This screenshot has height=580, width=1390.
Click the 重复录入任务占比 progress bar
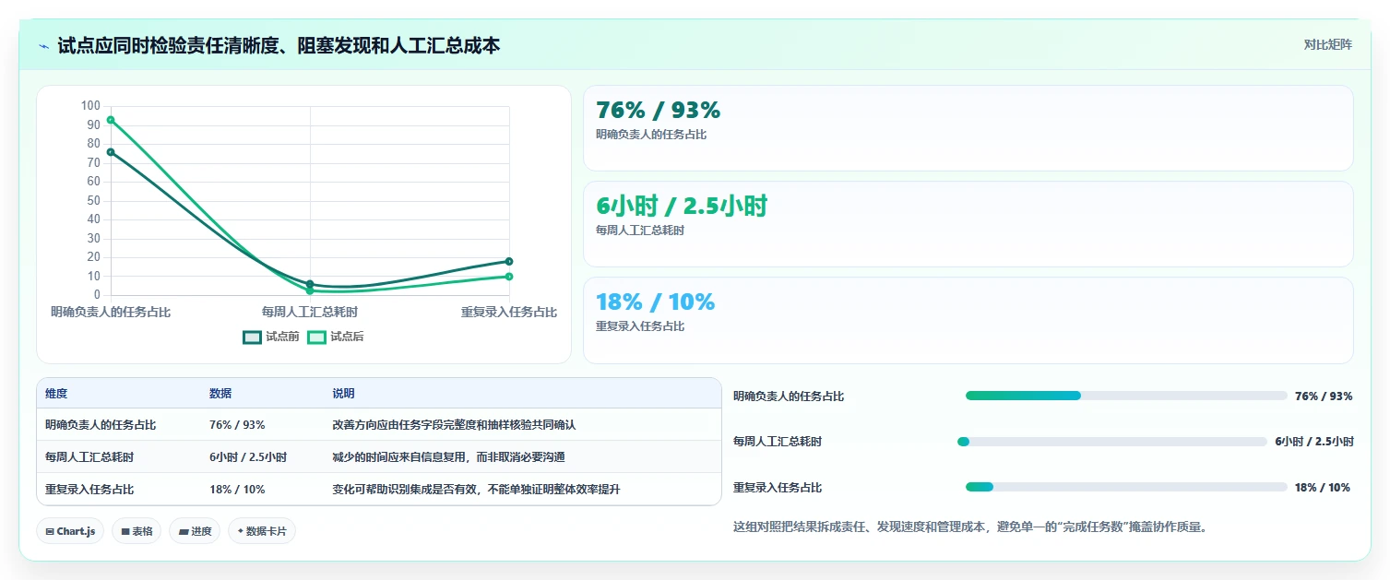click(x=1126, y=487)
